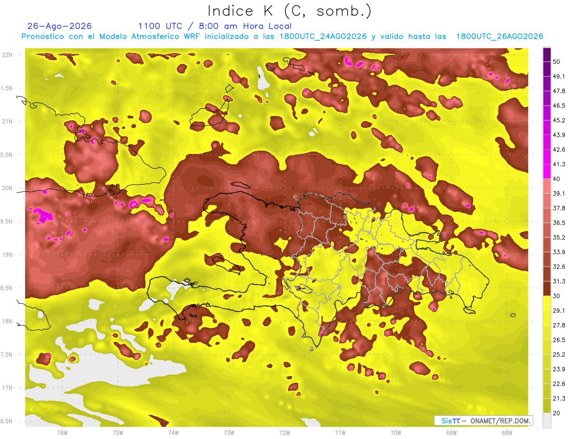Click the 'Indice K (C, somb.)' title
The height and width of the screenshot is (439, 569).
290,11
